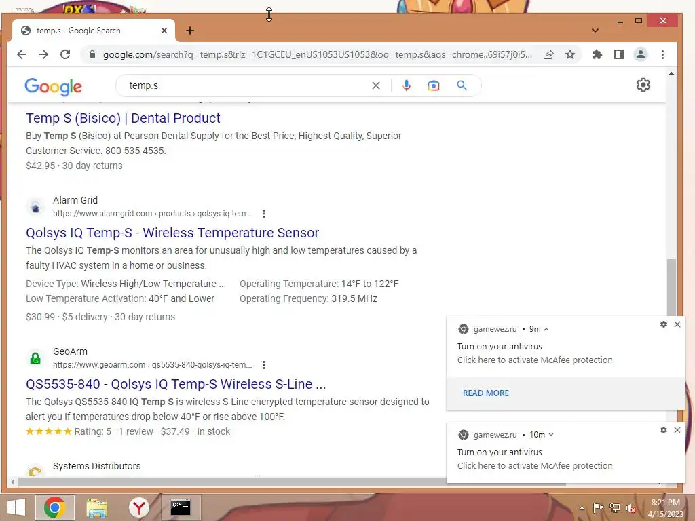Screen dimensions: 695x521
Task: Dismiss the 9m gamewez.ru notification
Action: 677,324
